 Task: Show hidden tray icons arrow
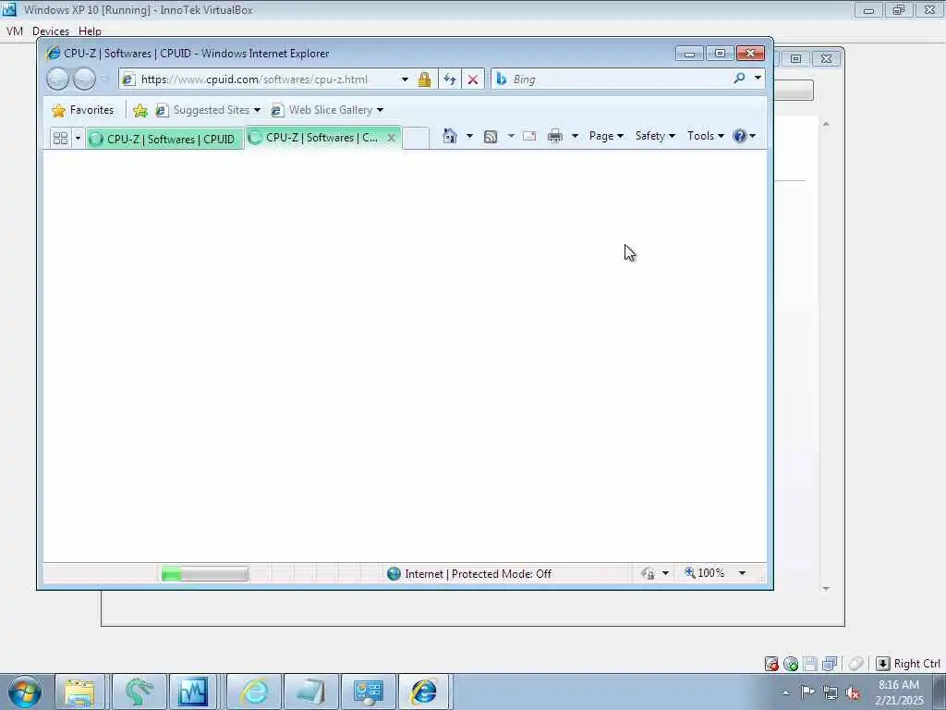pyautogui.click(x=786, y=692)
